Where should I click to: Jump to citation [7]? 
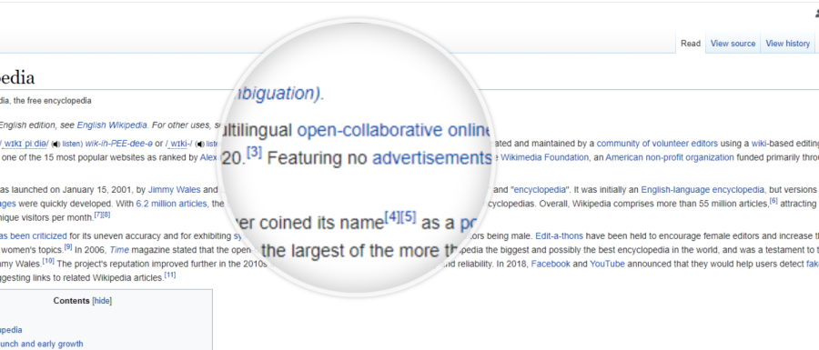pos(98,215)
